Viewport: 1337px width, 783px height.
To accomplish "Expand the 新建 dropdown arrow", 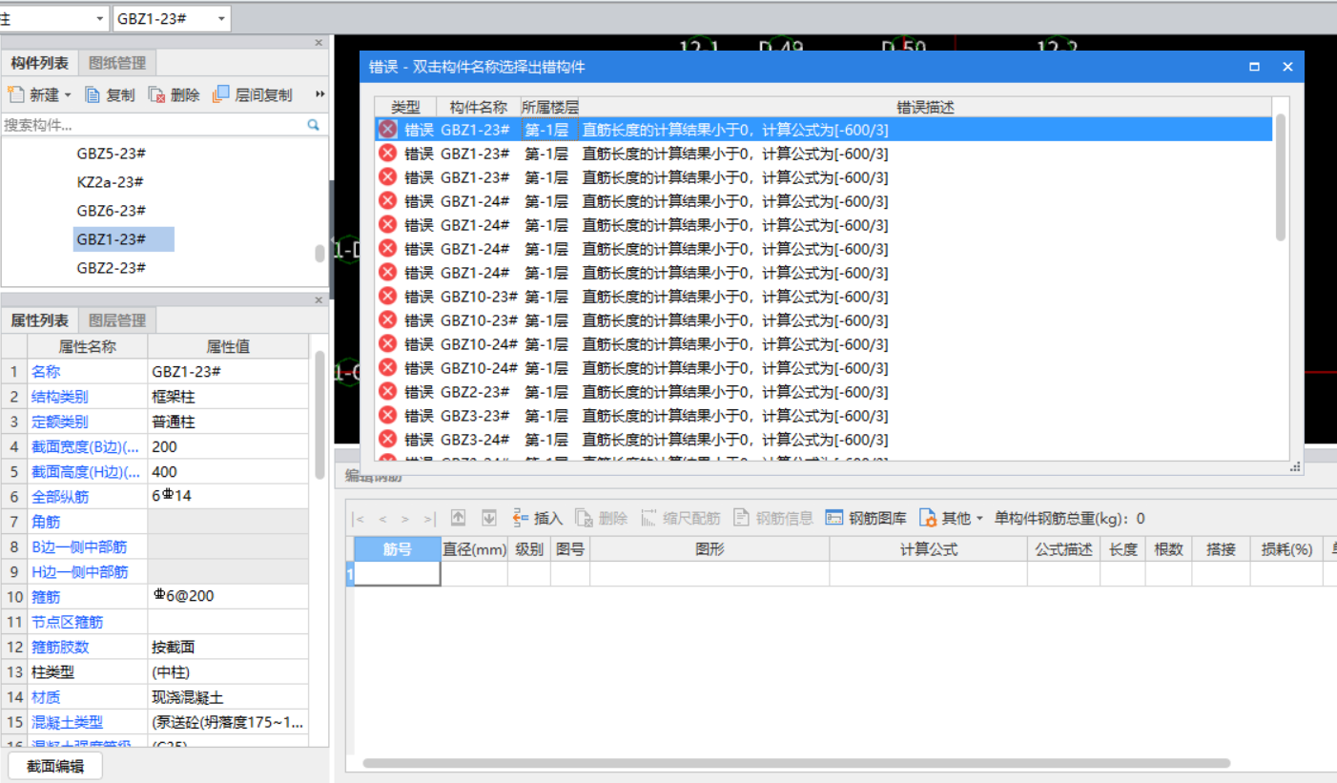I will pos(68,95).
